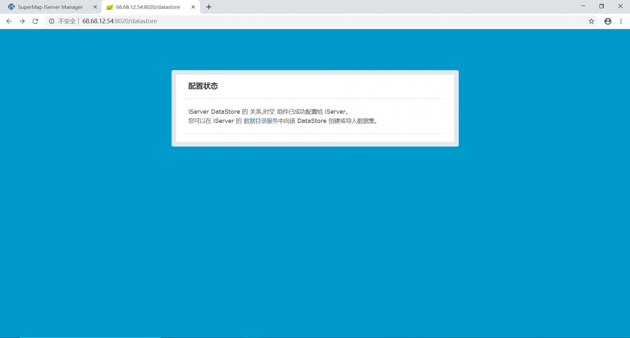630x338 pixels.
Task: Open a new browser tab
Action: coord(209,7)
